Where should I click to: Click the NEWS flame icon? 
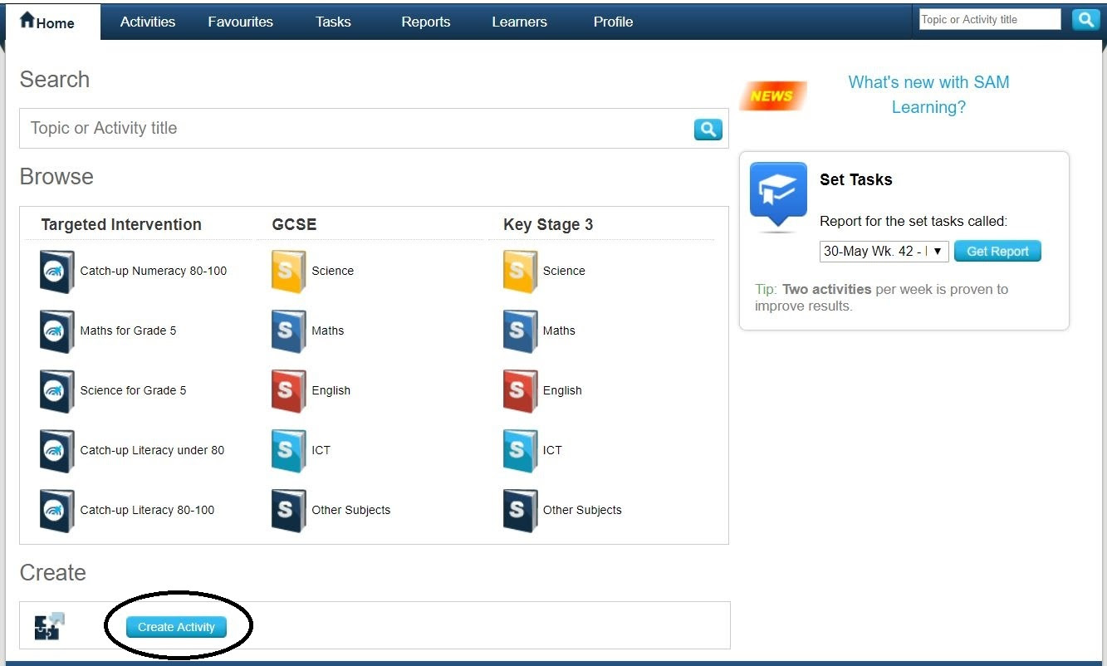pos(772,95)
